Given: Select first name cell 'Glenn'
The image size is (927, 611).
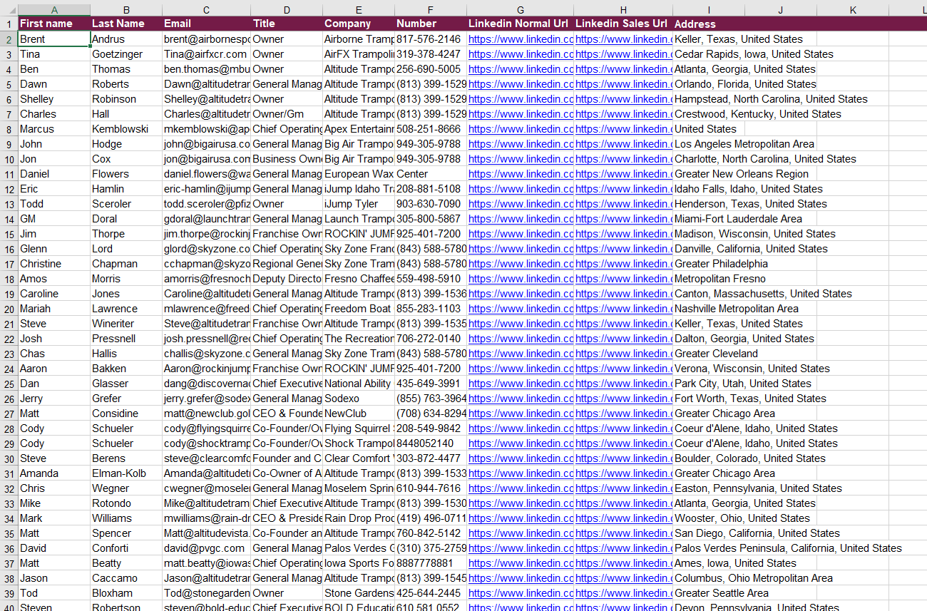Looking at the screenshot, I should (54, 249).
